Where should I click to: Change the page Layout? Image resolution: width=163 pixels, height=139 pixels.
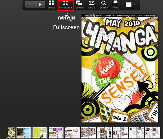pos(79,5)
